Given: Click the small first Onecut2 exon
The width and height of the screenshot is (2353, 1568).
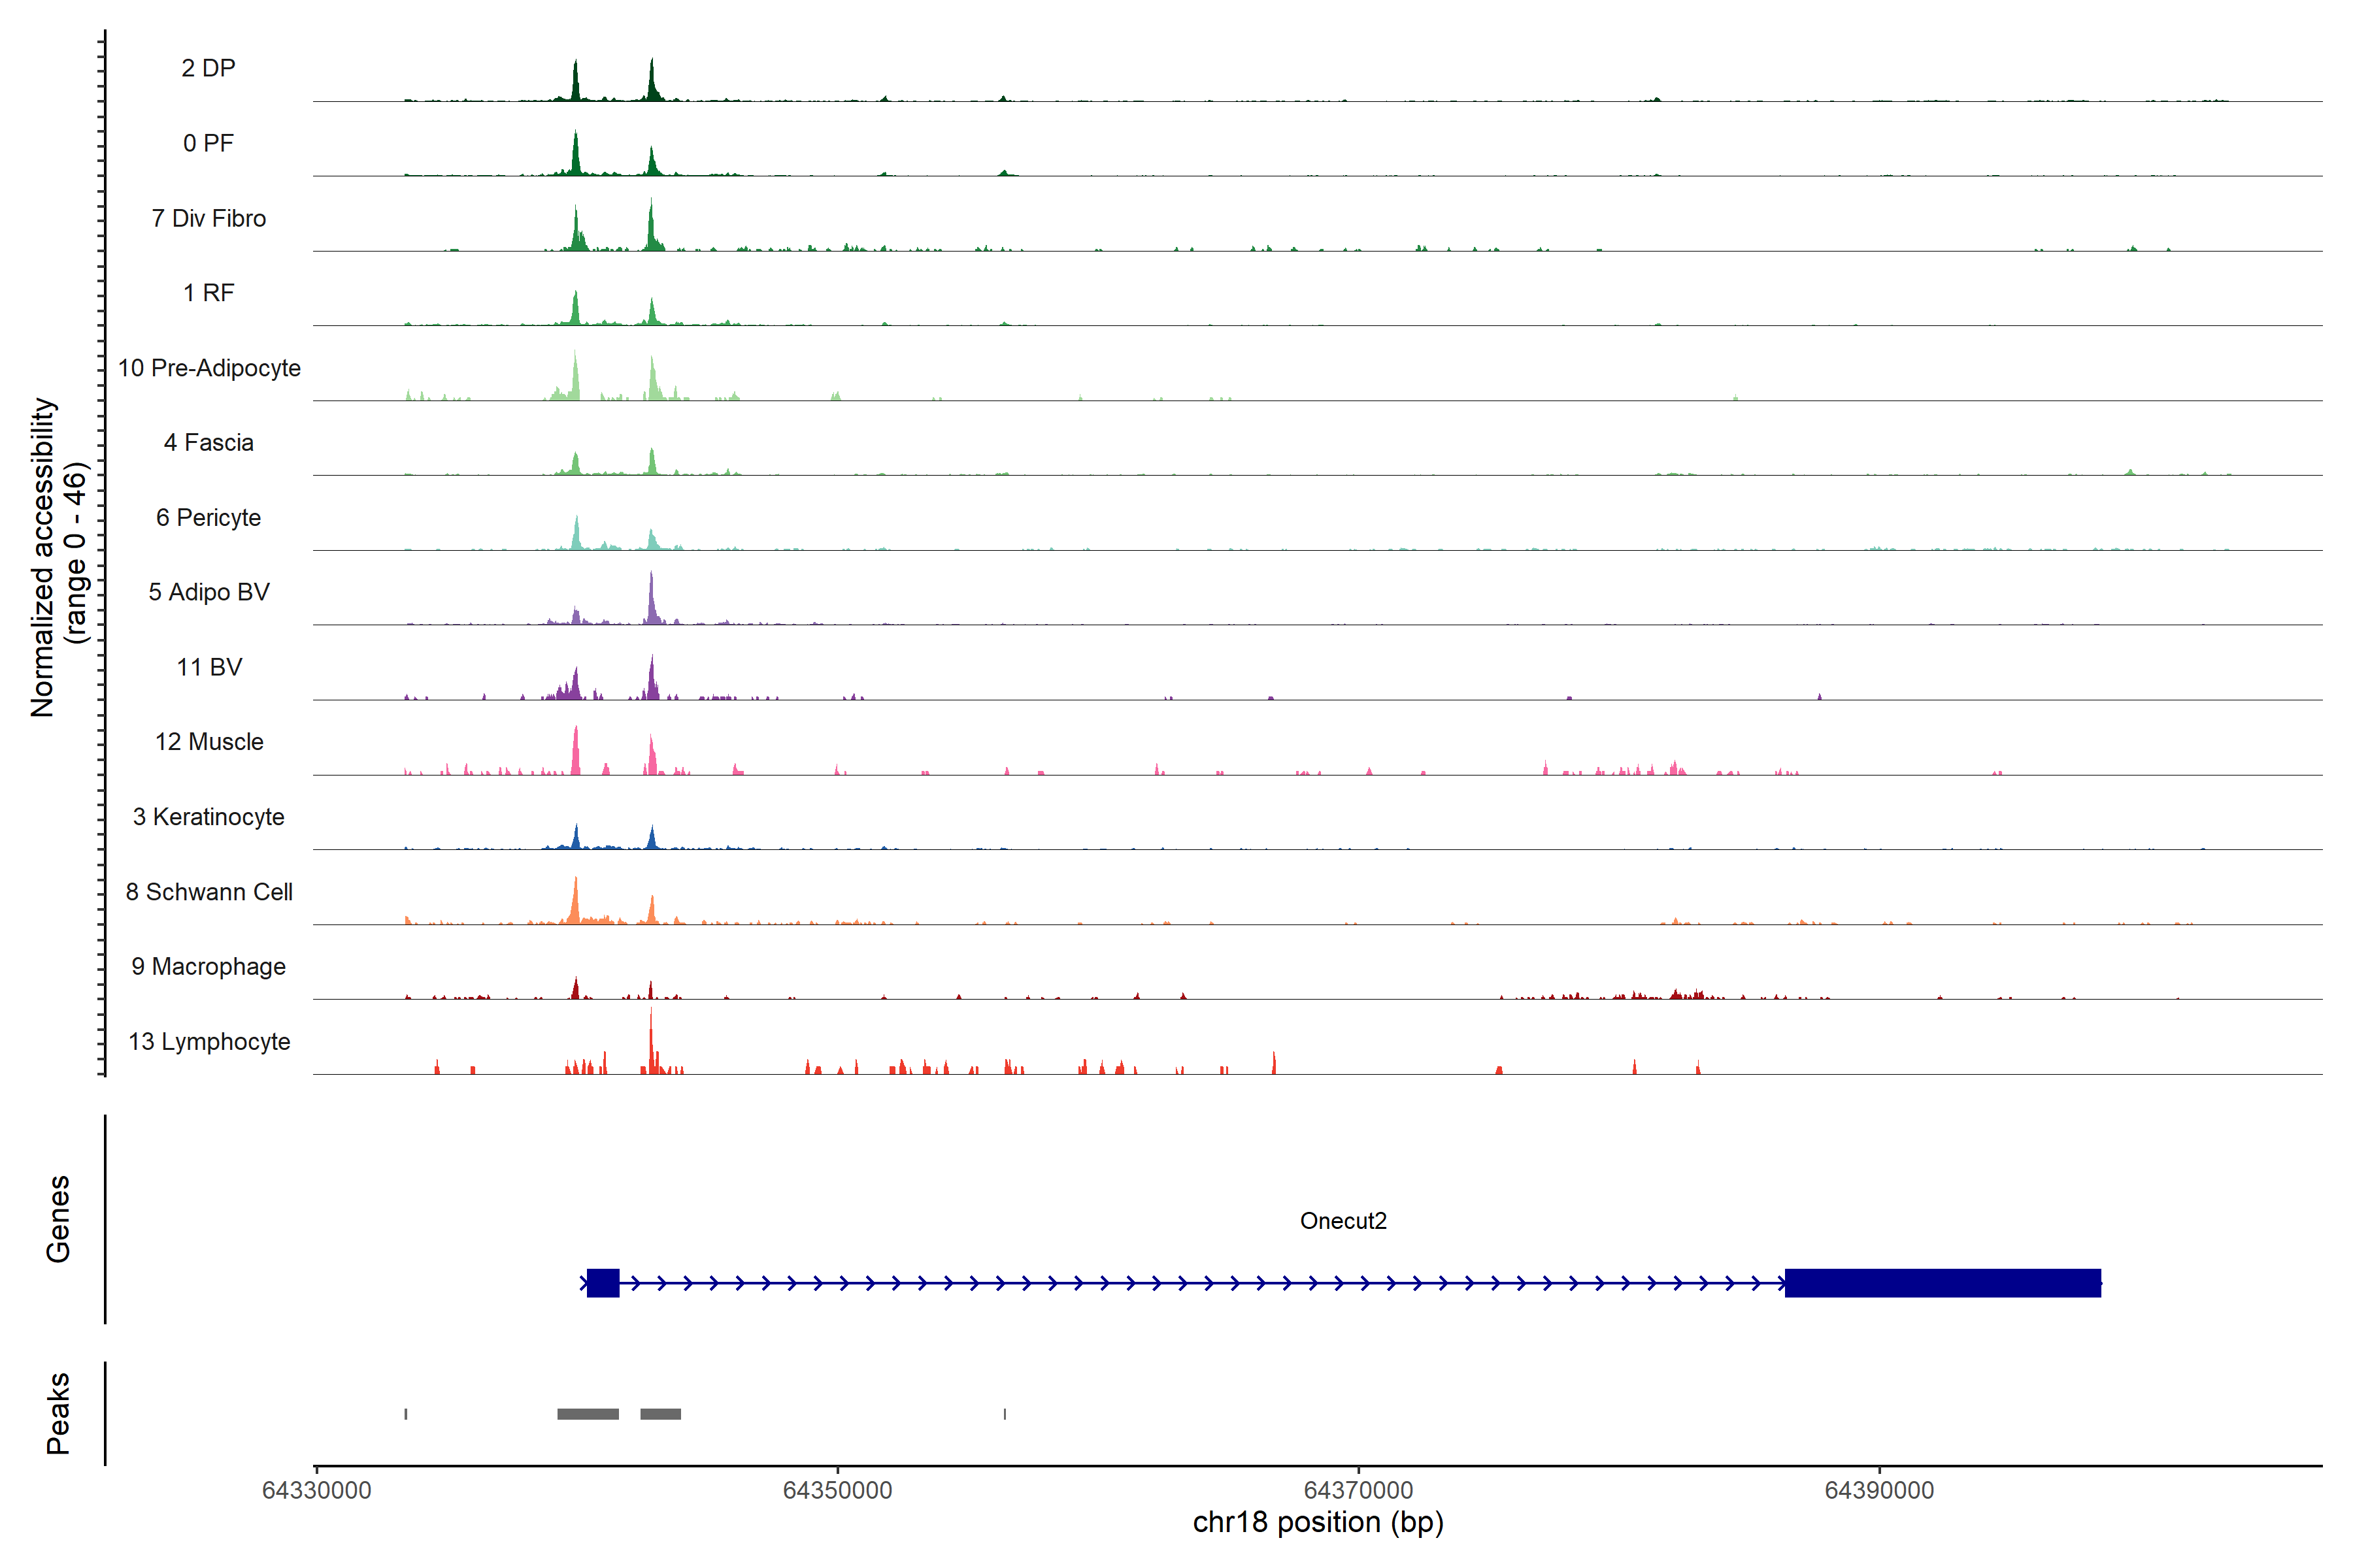Looking at the screenshot, I should pos(602,1283).
